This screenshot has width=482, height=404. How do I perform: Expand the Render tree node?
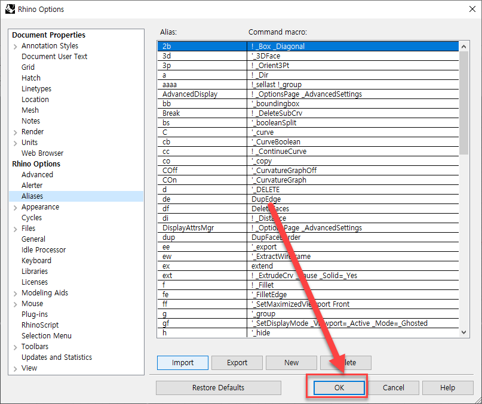[15, 133]
